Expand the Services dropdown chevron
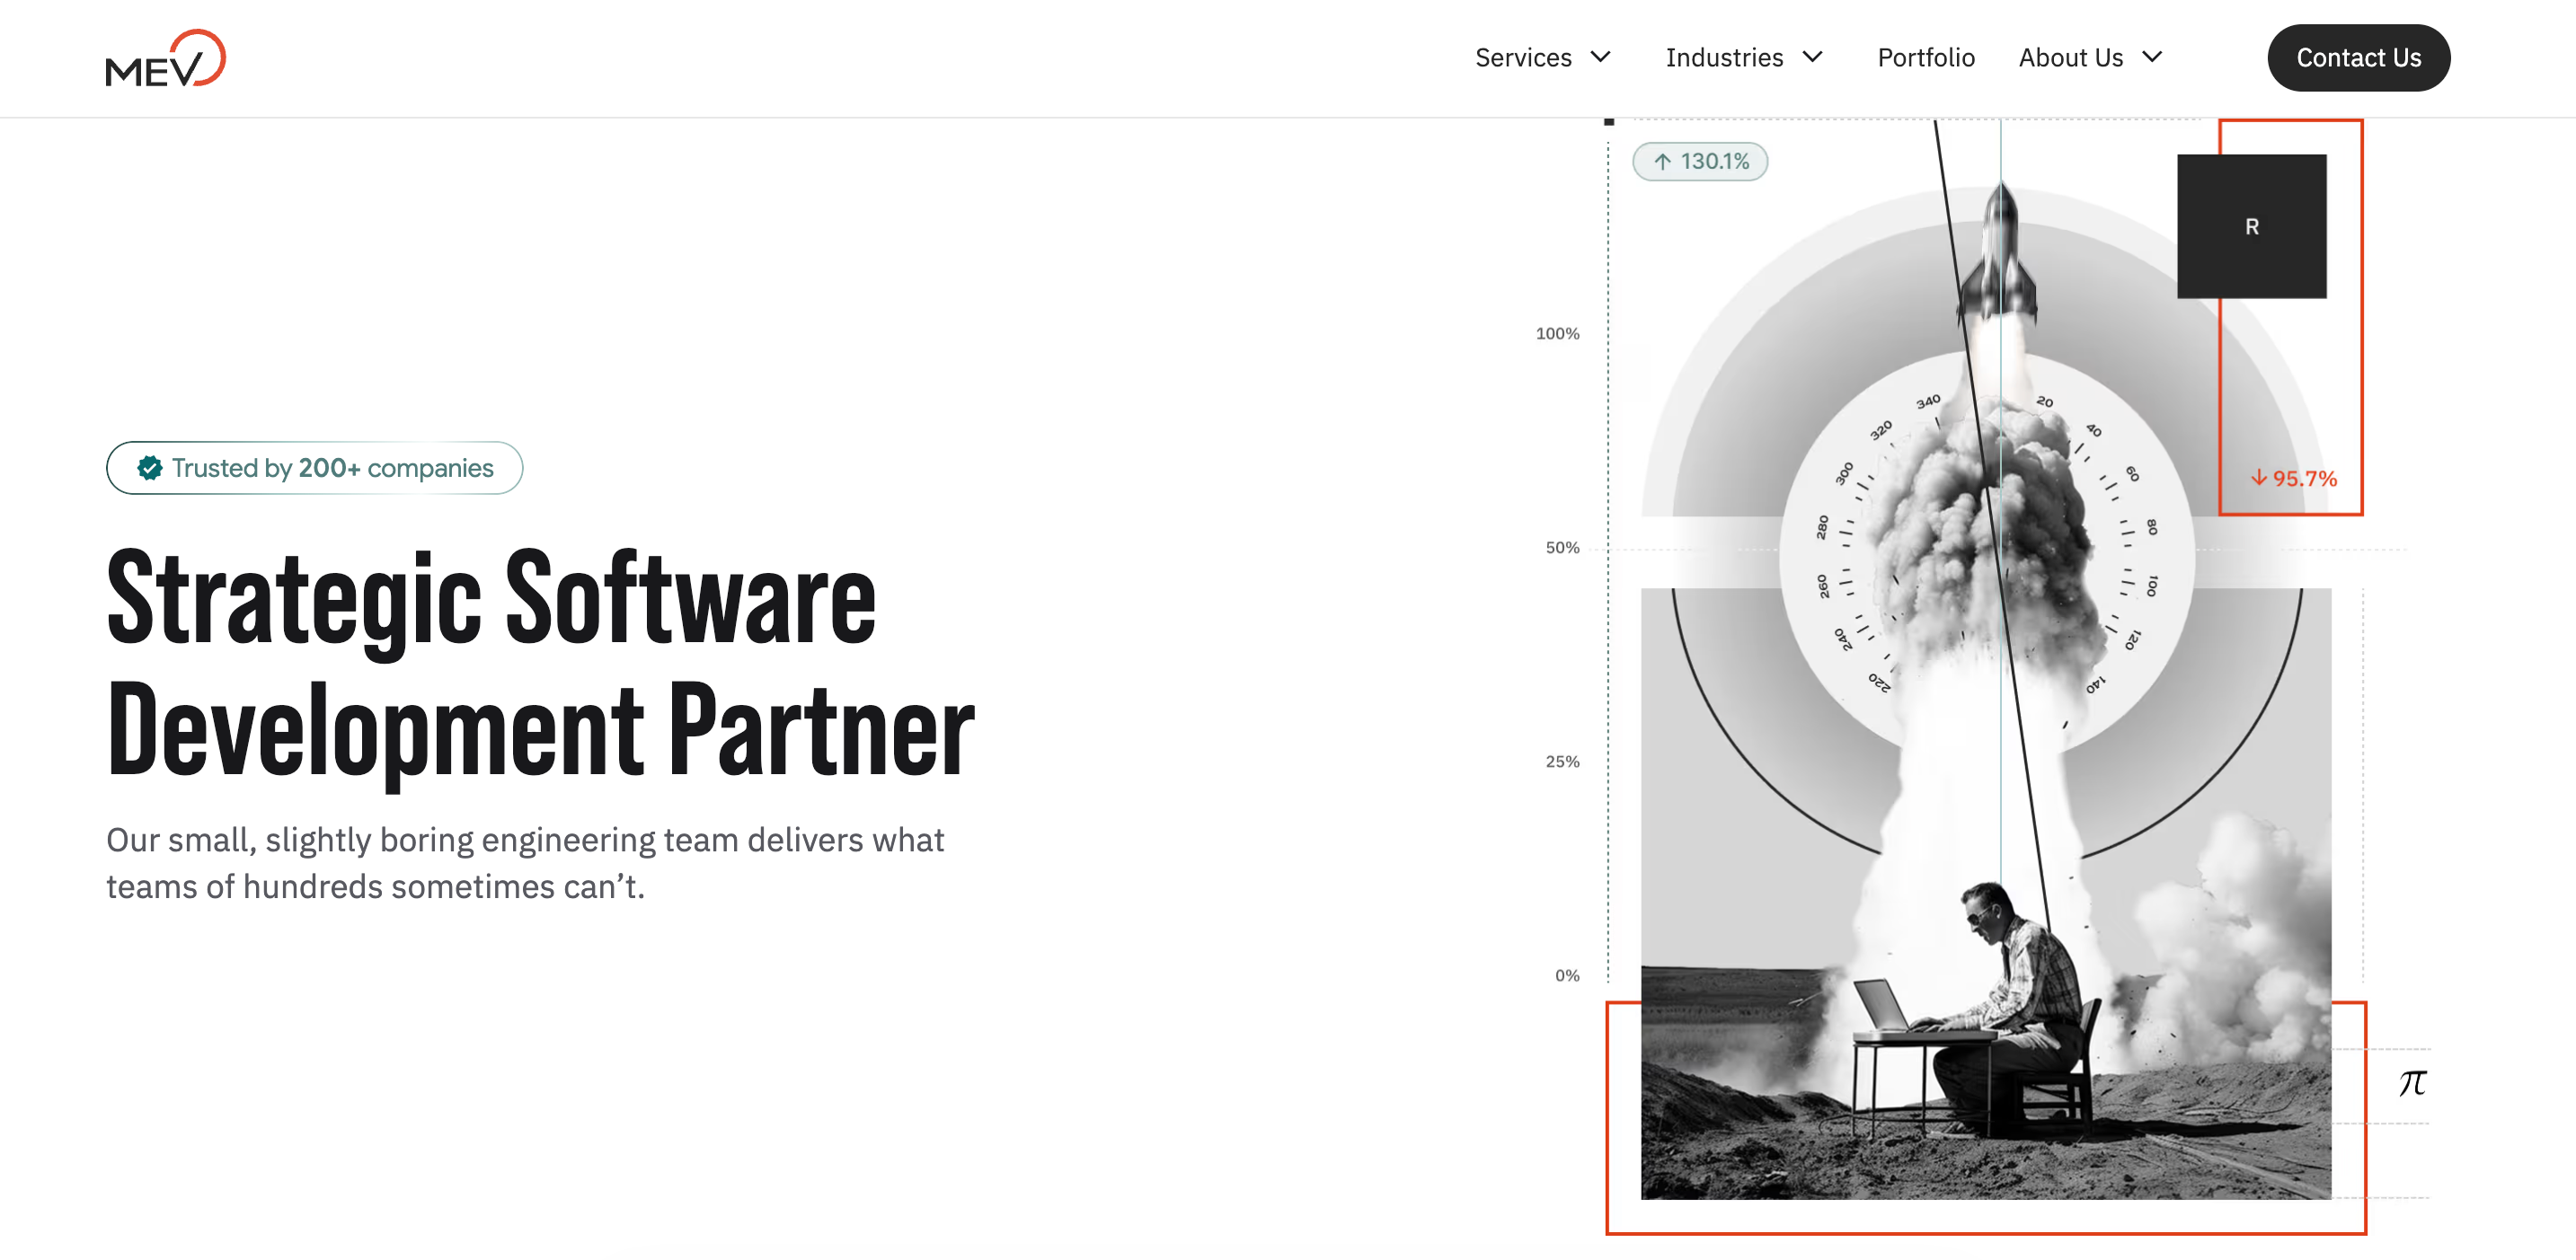 (x=1600, y=57)
